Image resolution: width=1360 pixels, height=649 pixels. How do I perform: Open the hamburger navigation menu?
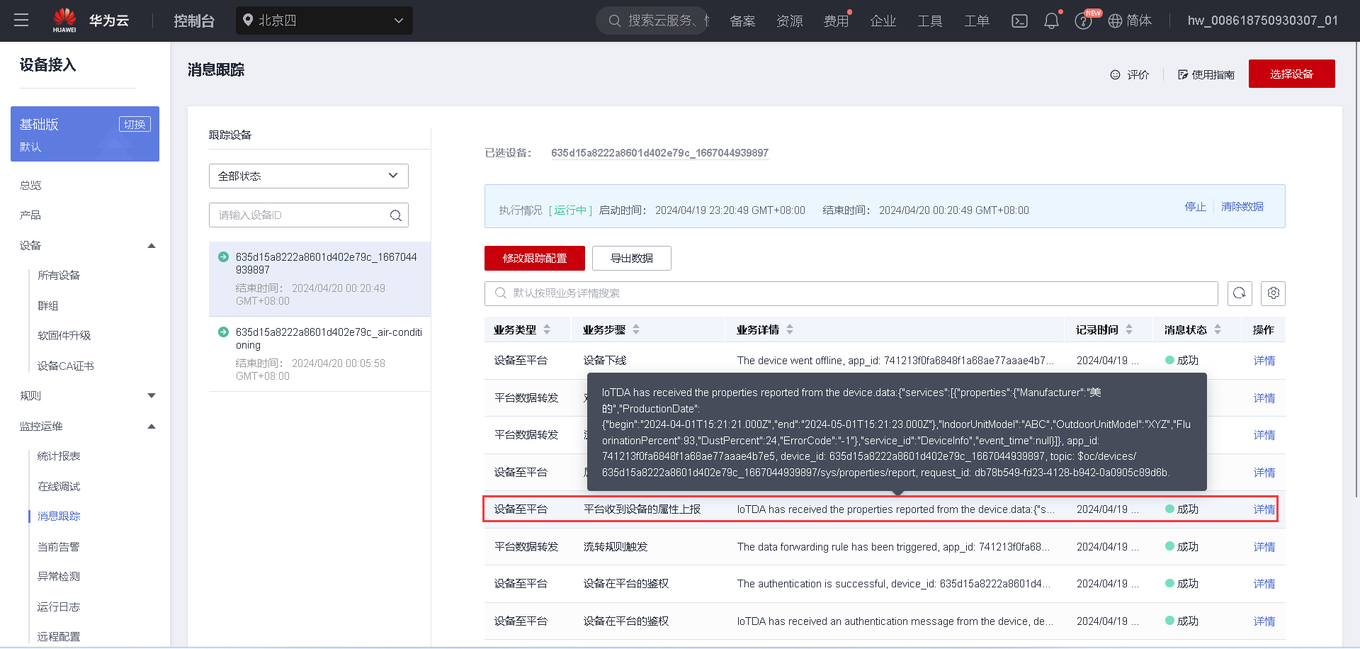click(x=21, y=21)
